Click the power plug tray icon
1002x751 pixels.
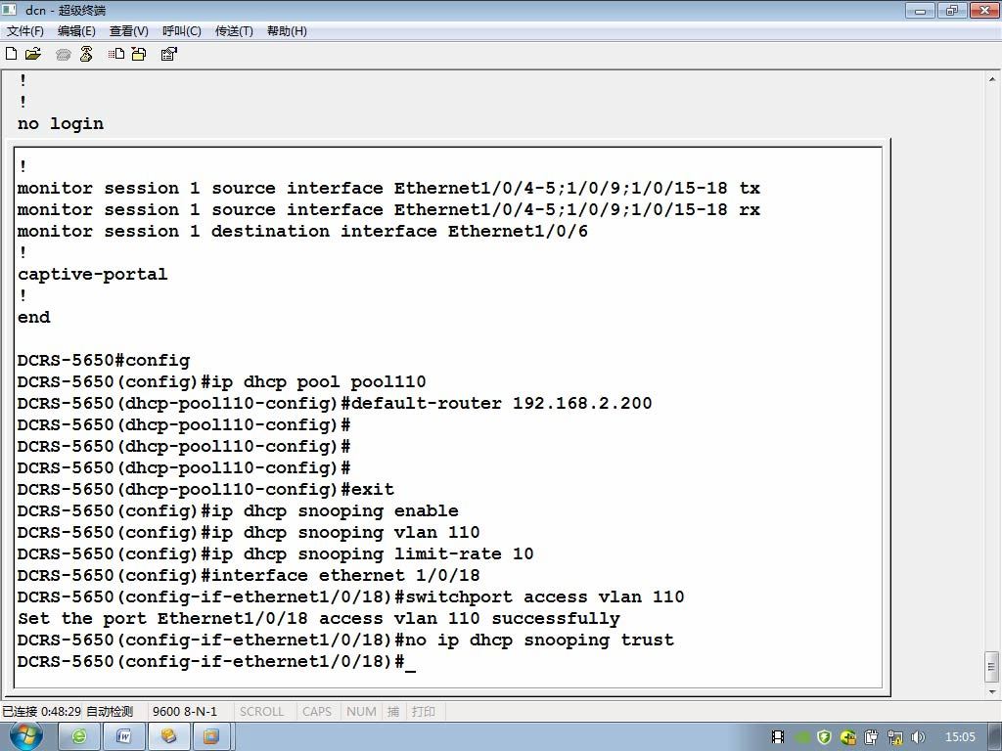click(872, 737)
